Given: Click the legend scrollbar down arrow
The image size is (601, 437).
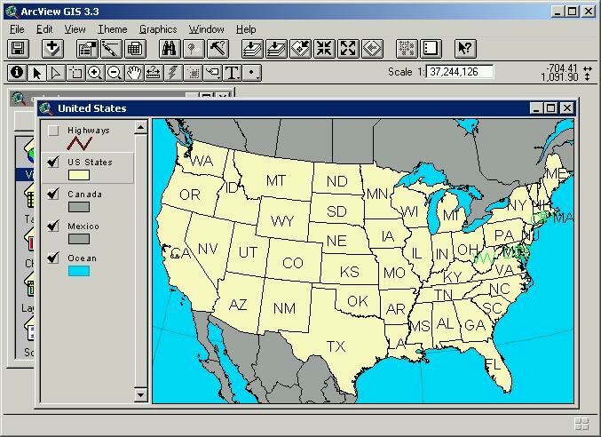Looking at the screenshot, I should 140,394.
